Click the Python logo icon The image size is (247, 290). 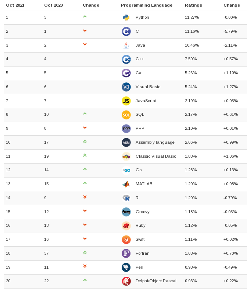pyautogui.click(x=126, y=18)
